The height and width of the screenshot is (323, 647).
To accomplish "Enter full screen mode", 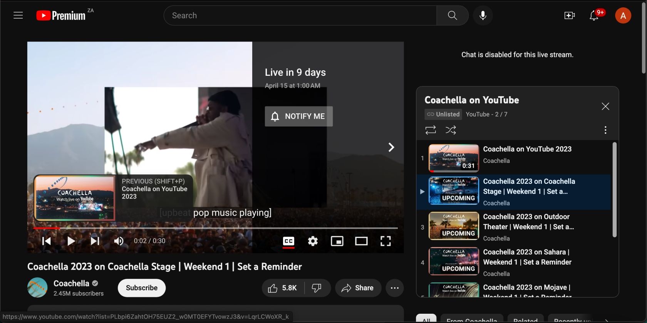I will point(386,241).
